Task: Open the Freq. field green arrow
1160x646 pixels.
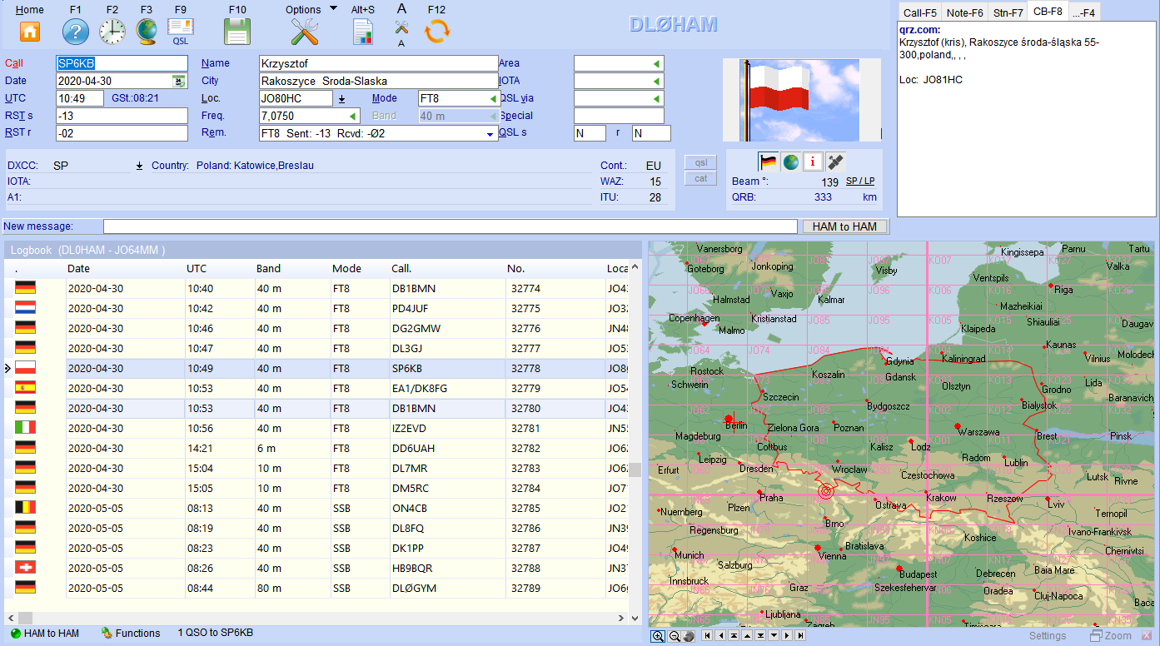Action: click(354, 116)
